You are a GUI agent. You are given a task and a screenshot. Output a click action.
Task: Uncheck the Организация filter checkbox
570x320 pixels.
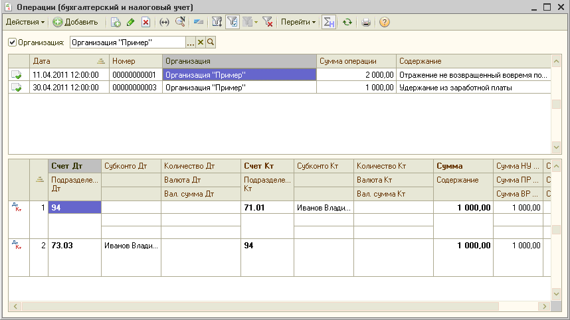pos(12,42)
